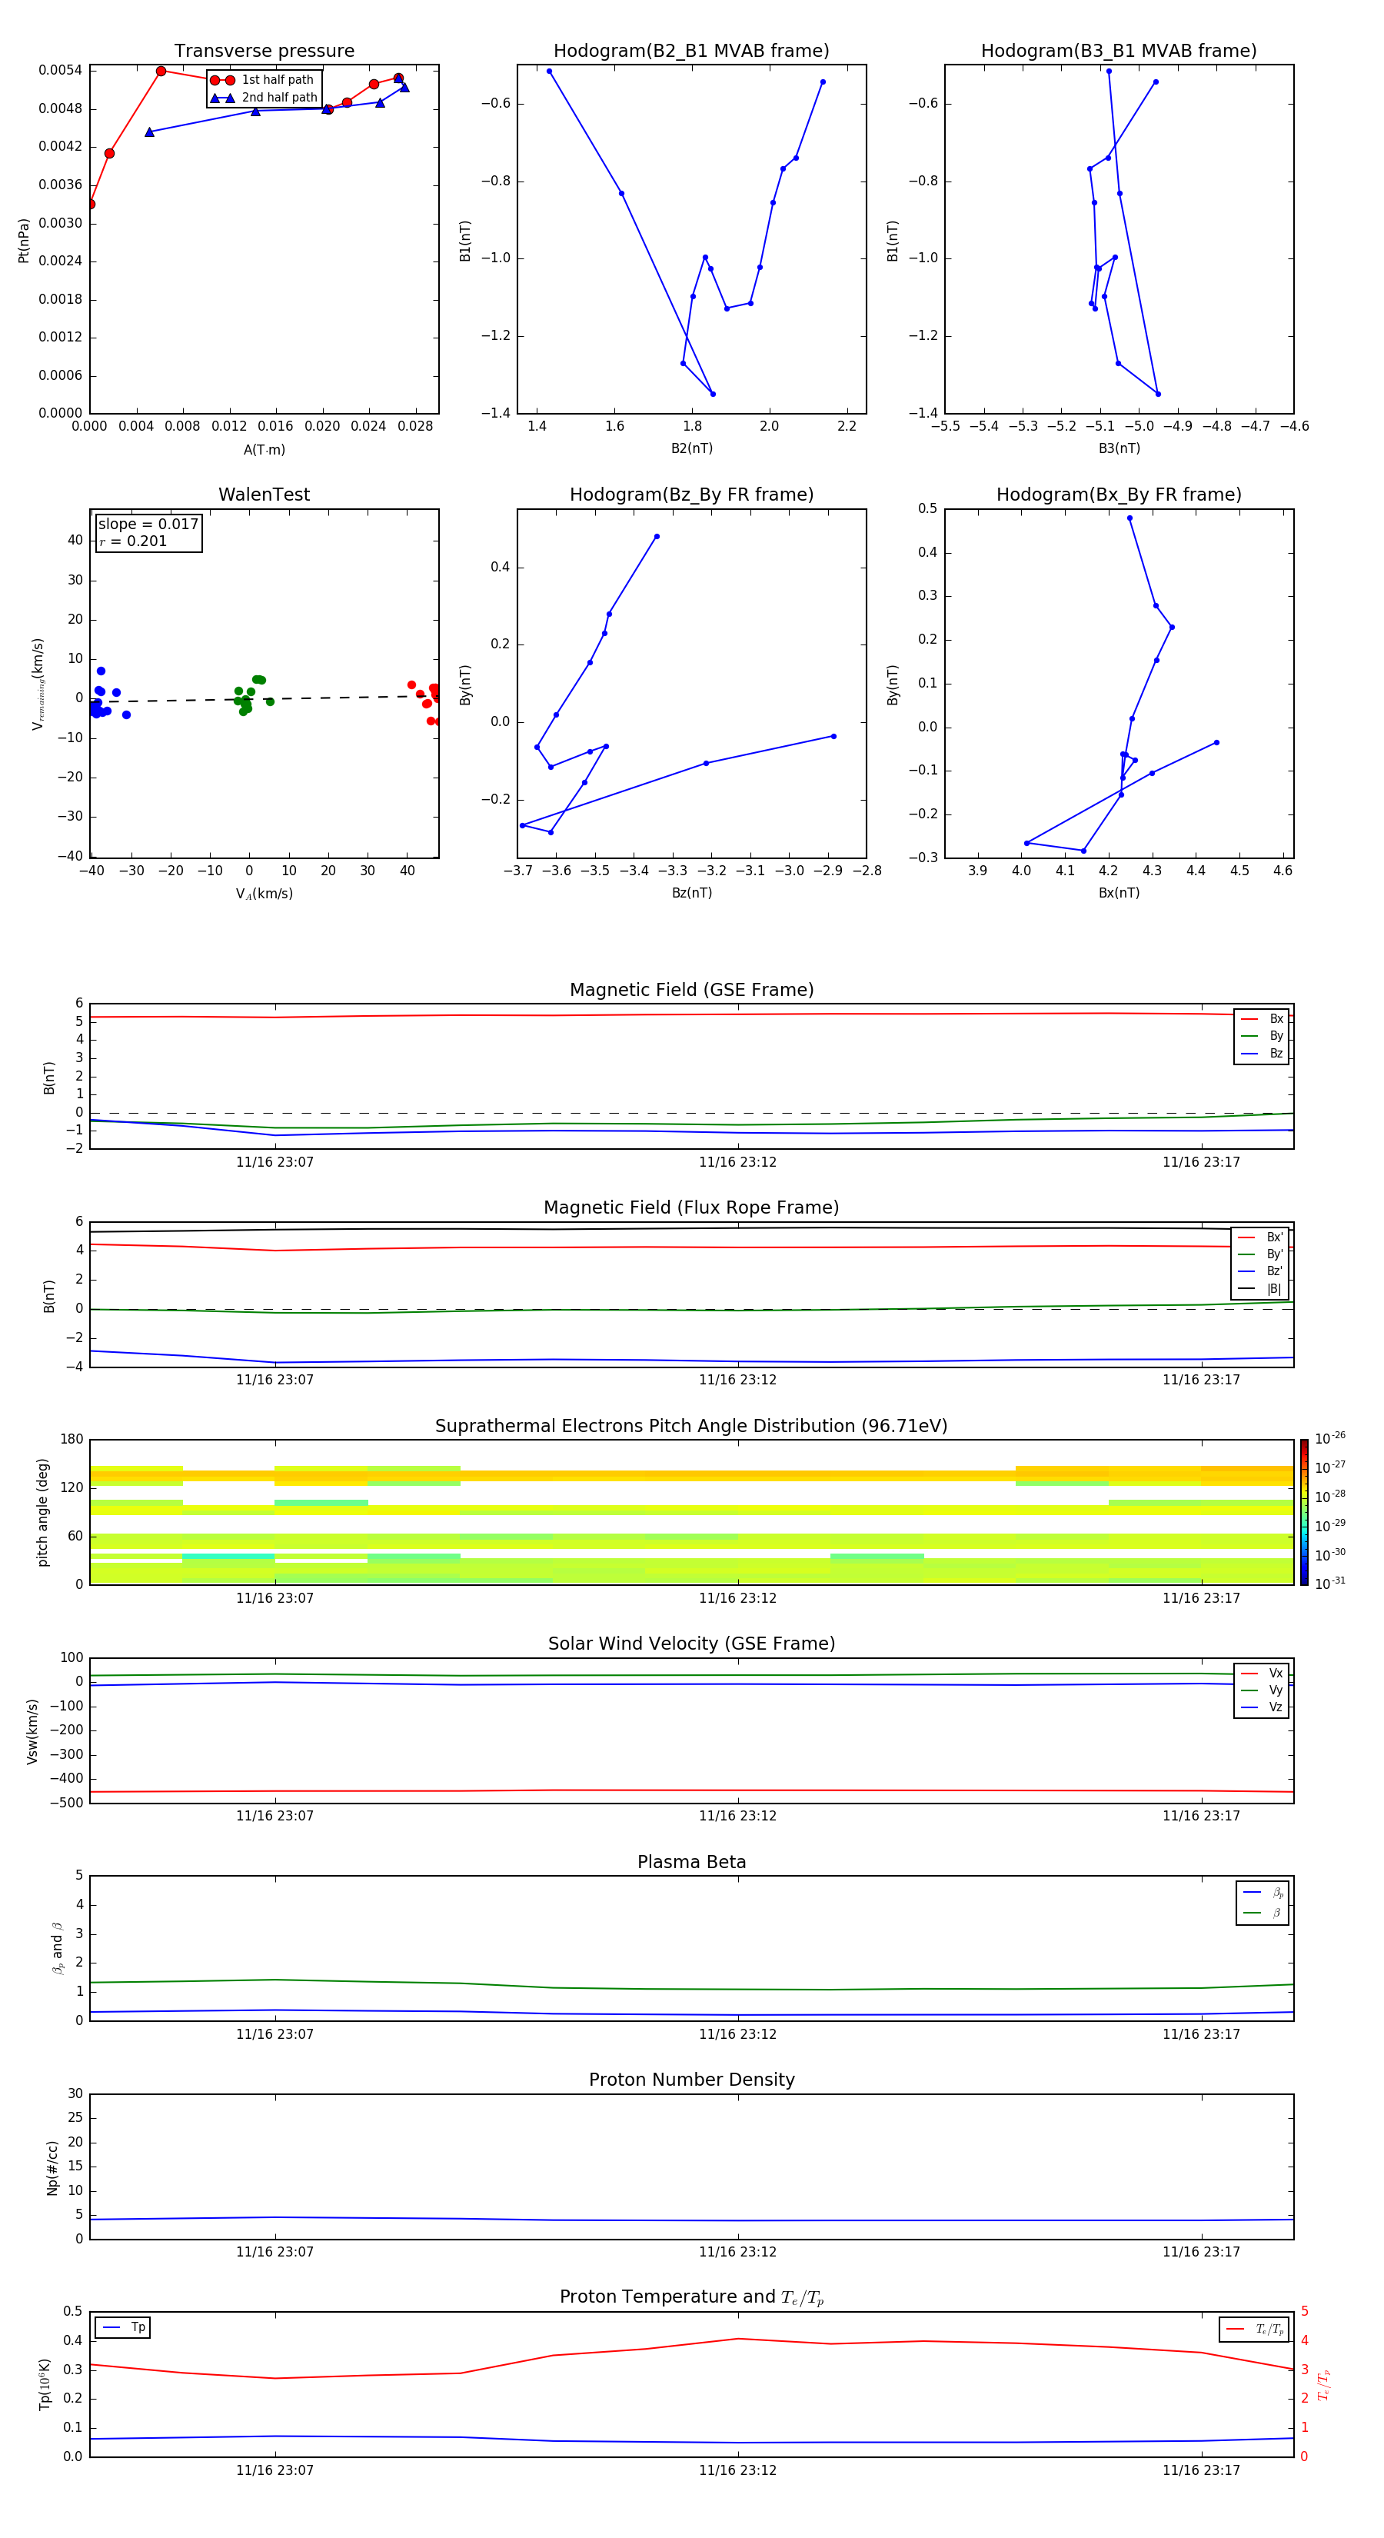This screenshot has height=2538, width=1384.
Task: Click '11/16 23:17' tick under temperature plot
Action: tap(1201, 2471)
